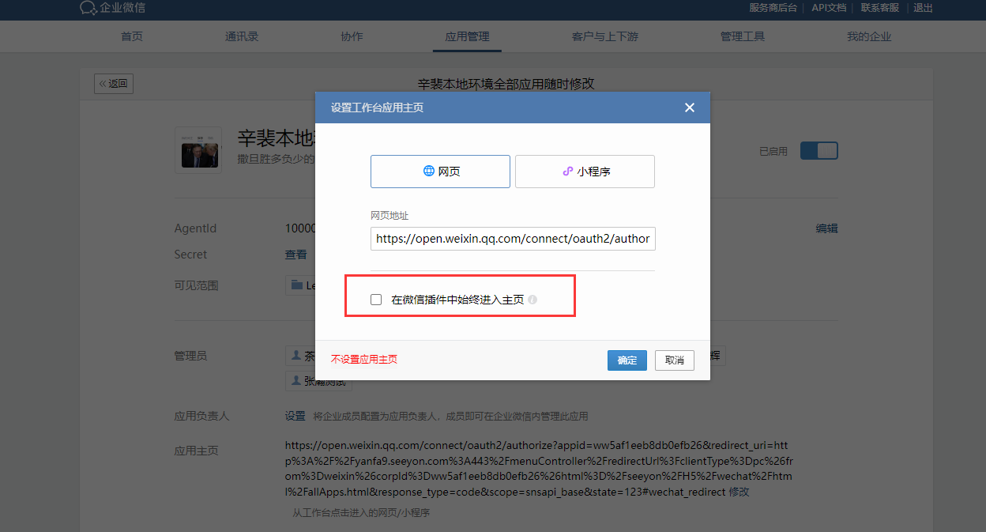
Task: Open the 客户与上下游 tab
Action: 605,36
